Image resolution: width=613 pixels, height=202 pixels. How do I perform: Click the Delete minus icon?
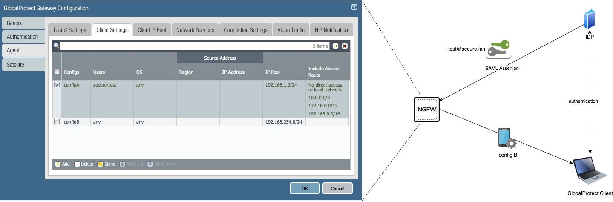(77, 164)
